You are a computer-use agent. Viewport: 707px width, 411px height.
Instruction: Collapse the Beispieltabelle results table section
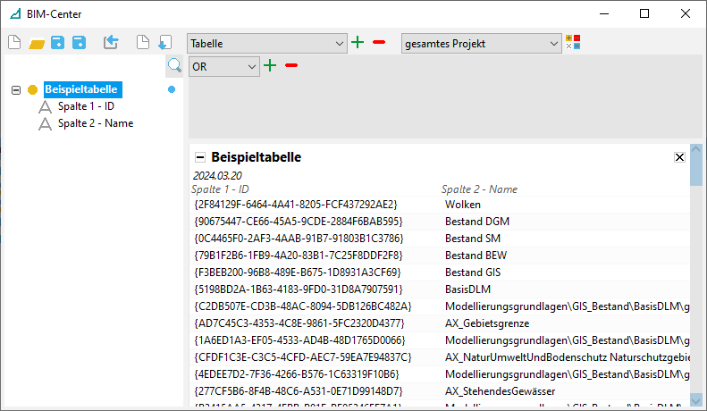[200, 157]
